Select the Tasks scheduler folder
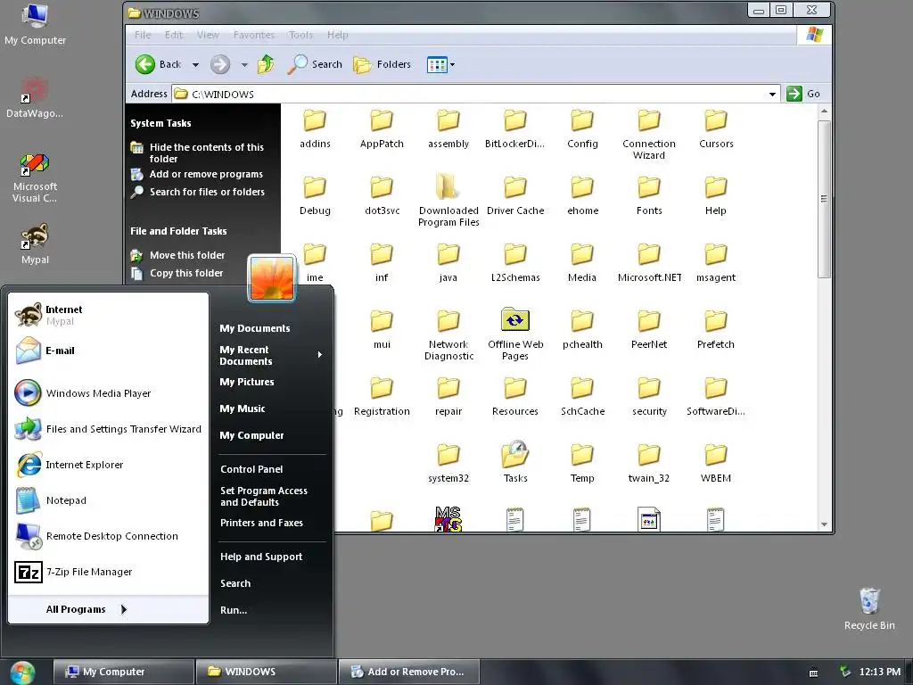Image resolution: width=913 pixels, height=685 pixels. click(514, 463)
